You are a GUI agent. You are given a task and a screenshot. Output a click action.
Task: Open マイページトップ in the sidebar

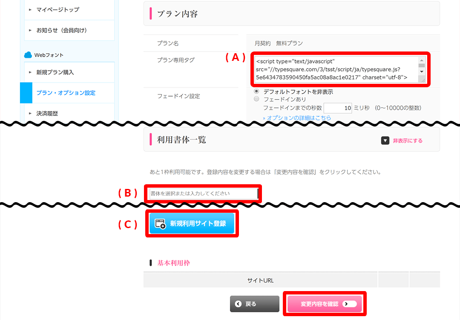click(69, 10)
